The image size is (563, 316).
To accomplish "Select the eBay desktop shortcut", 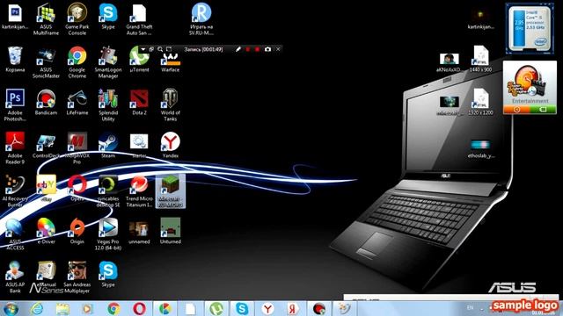I will pyautogui.click(x=46, y=189).
